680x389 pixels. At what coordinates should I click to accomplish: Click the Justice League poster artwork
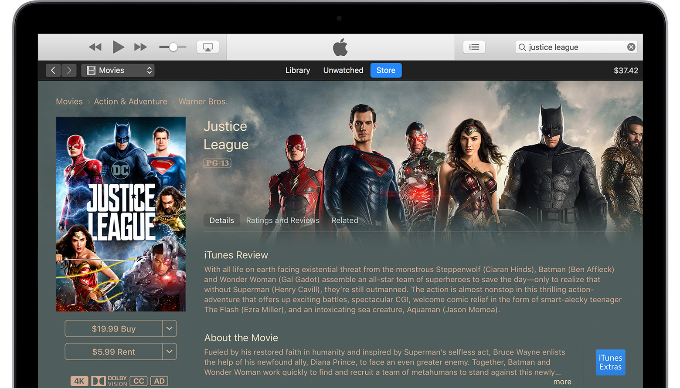pyautogui.click(x=121, y=214)
